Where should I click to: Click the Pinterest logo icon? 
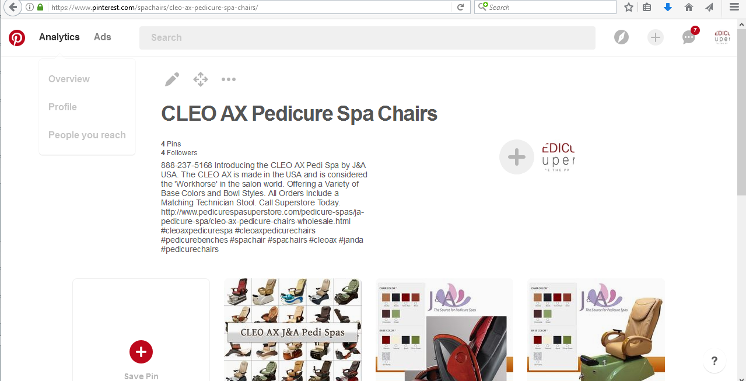tap(17, 38)
